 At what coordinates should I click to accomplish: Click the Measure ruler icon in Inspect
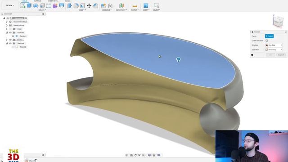coord(135,6)
